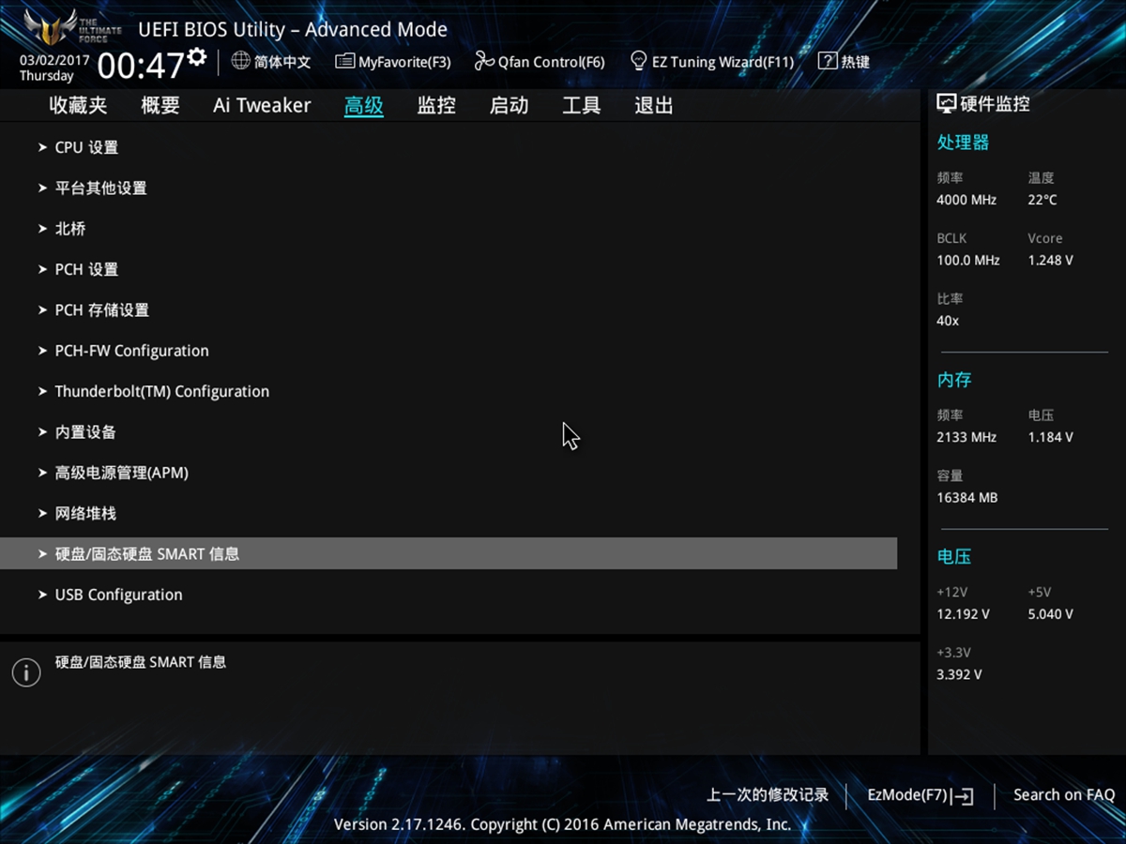Open the Ai Tweaker tab
The height and width of the screenshot is (844, 1126).
262,106
